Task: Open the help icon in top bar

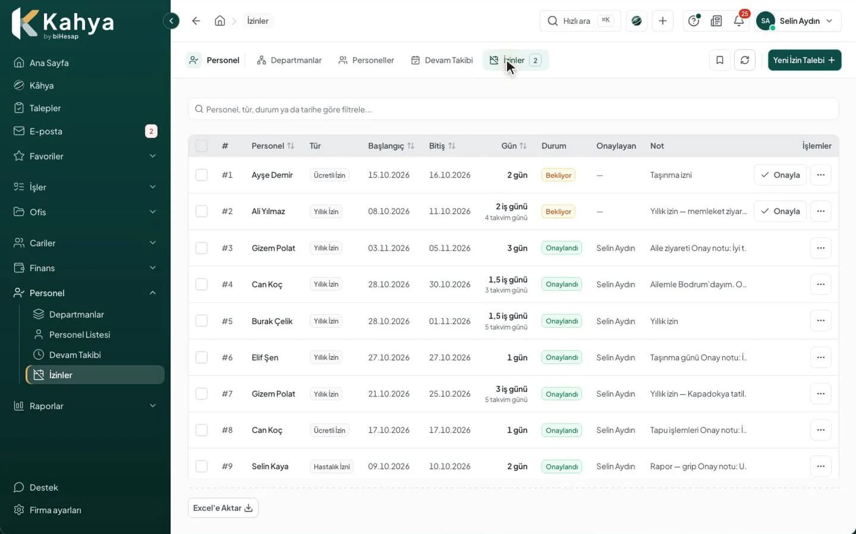Action: tap(694, 21)
